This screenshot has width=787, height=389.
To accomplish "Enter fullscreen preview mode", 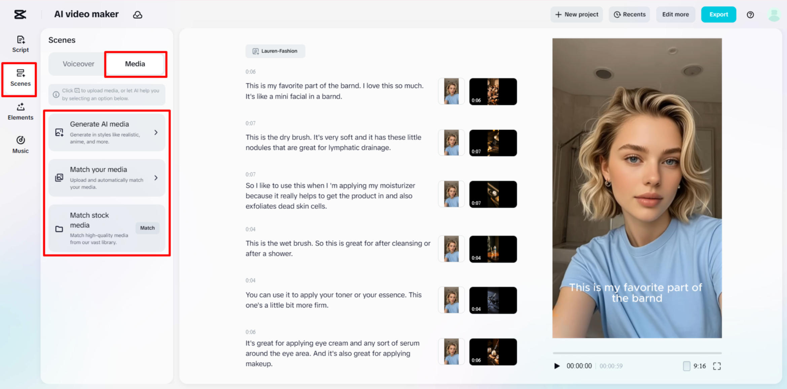I will 717,366.
